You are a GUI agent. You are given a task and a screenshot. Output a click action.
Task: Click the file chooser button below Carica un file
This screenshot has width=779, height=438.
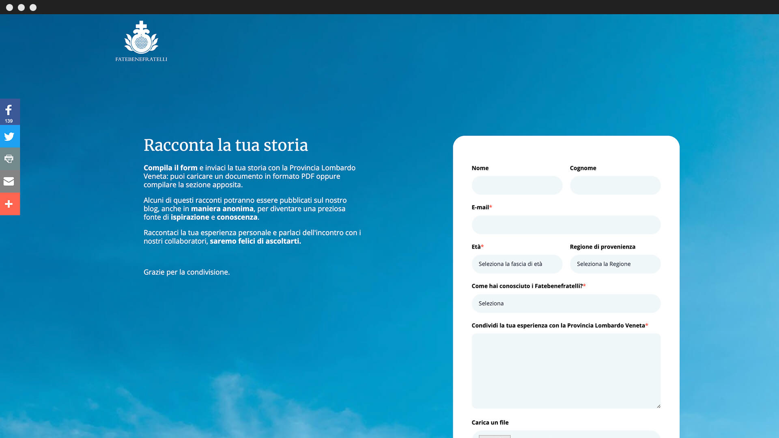[x=494, y=436]
